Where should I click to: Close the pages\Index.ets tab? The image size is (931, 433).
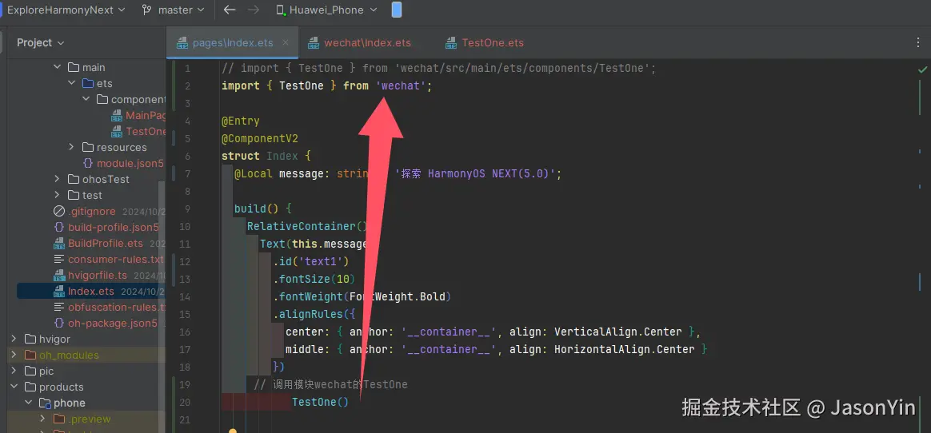[x=286, y=42]
